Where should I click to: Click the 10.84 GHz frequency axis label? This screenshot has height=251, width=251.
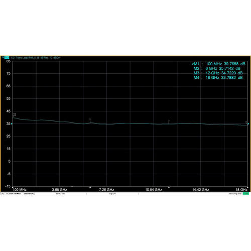[154, 190]
